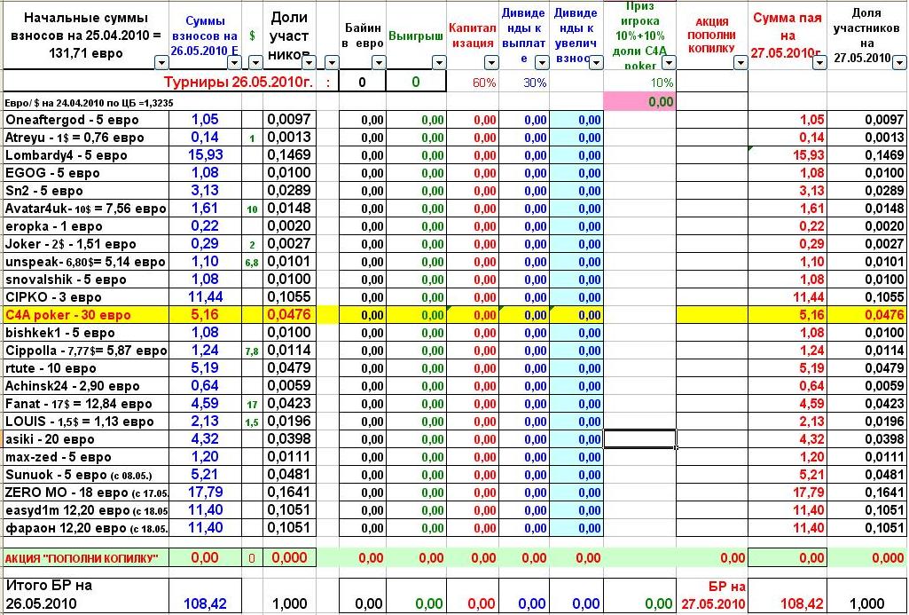Viewport: 909px width, 615px height.
Task: Open filter dropdown for Доля участников на 27.05.2010 column
Action: point(900,63)
